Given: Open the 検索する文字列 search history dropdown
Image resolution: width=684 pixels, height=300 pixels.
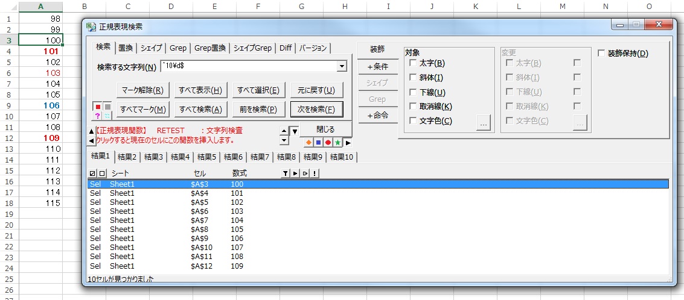Looking at the screenshot, I should coord(342,67).
